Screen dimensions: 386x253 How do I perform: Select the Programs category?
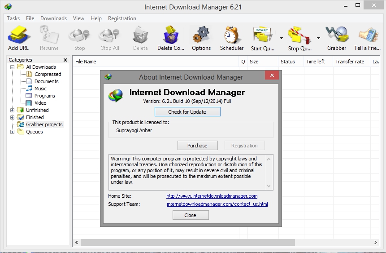pyautogui.click(x=44, y=96)
